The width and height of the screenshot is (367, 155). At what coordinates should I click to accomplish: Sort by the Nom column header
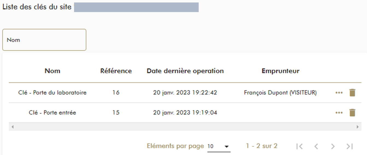[52, 71]
